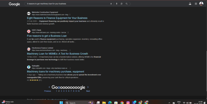207x104 pixels.
Task: Open 'Machinery loans for machinery purchase' result
Action: [56, 72]
